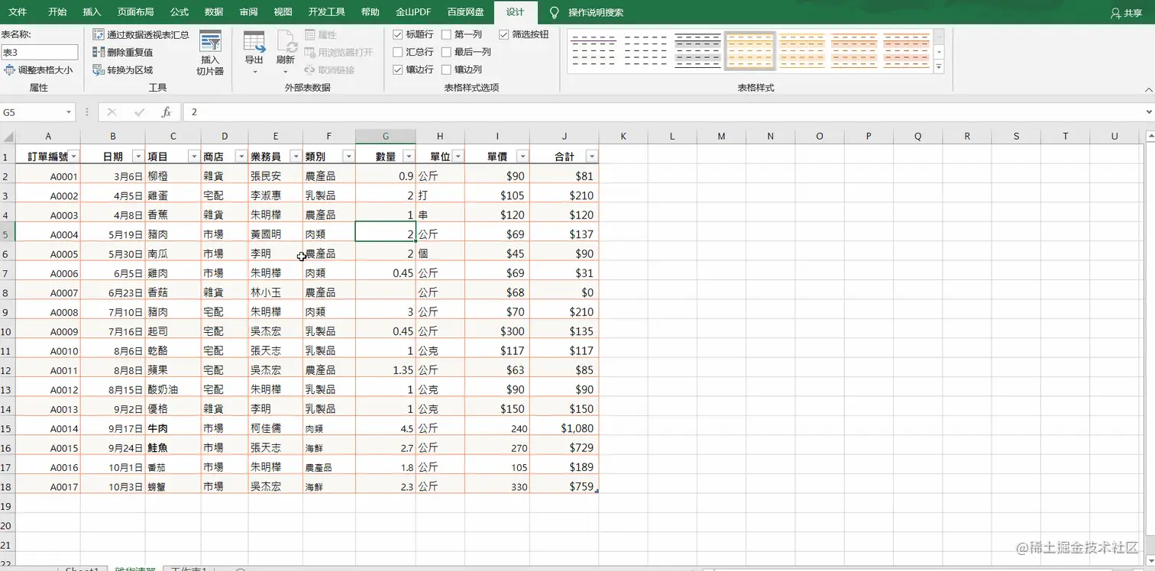
Task: Switch to the Formulas (公式) tab
Action: pos(180,12)
